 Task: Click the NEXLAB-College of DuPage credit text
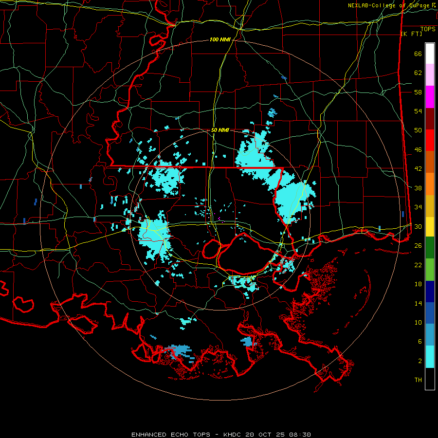pos(391,5)
